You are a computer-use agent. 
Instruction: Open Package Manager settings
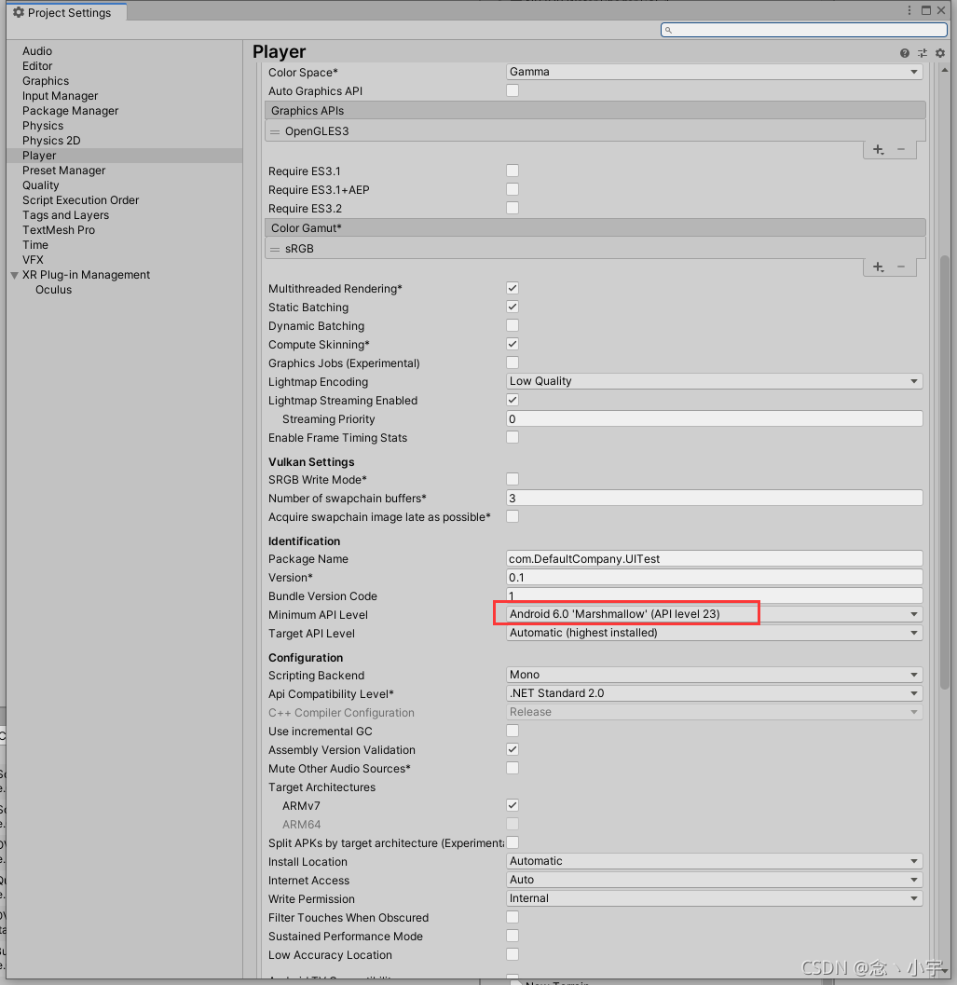click(71, 111)
